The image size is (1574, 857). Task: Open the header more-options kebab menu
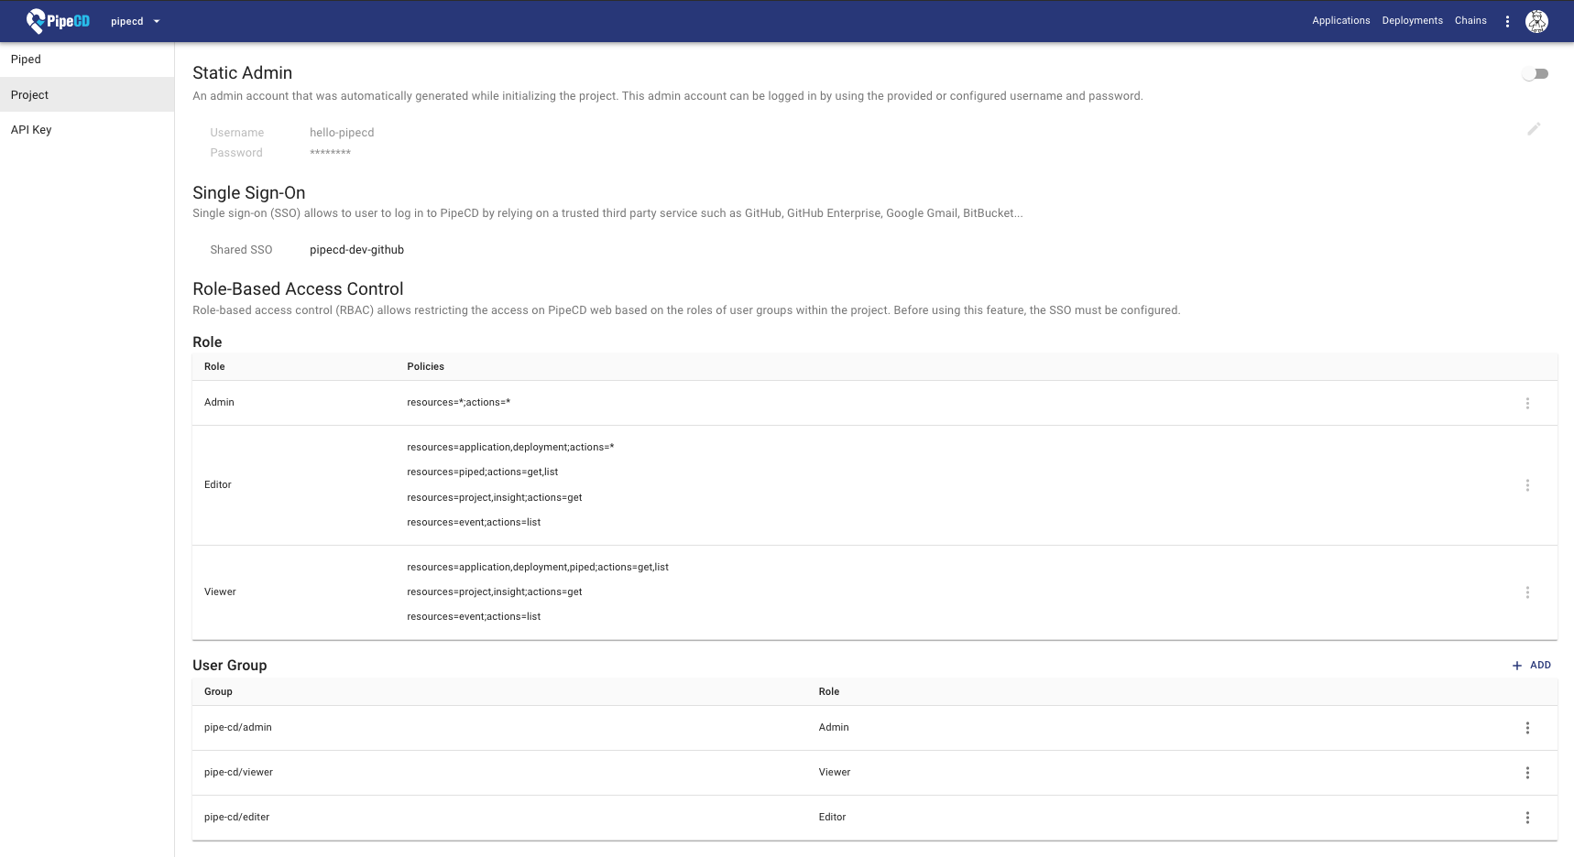pyautogui.click(x=1507, y=21)
